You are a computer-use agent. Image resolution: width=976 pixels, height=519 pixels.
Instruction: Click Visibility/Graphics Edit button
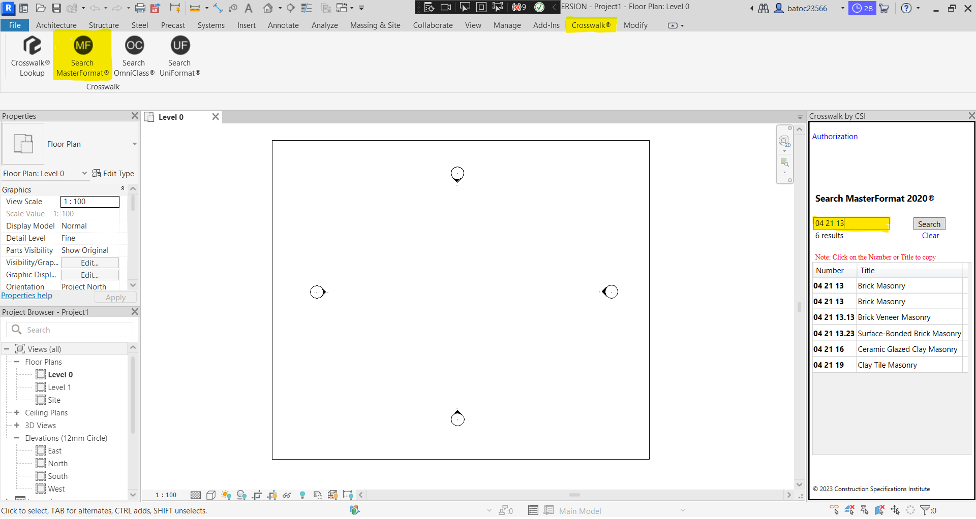[x=89, y=263]
